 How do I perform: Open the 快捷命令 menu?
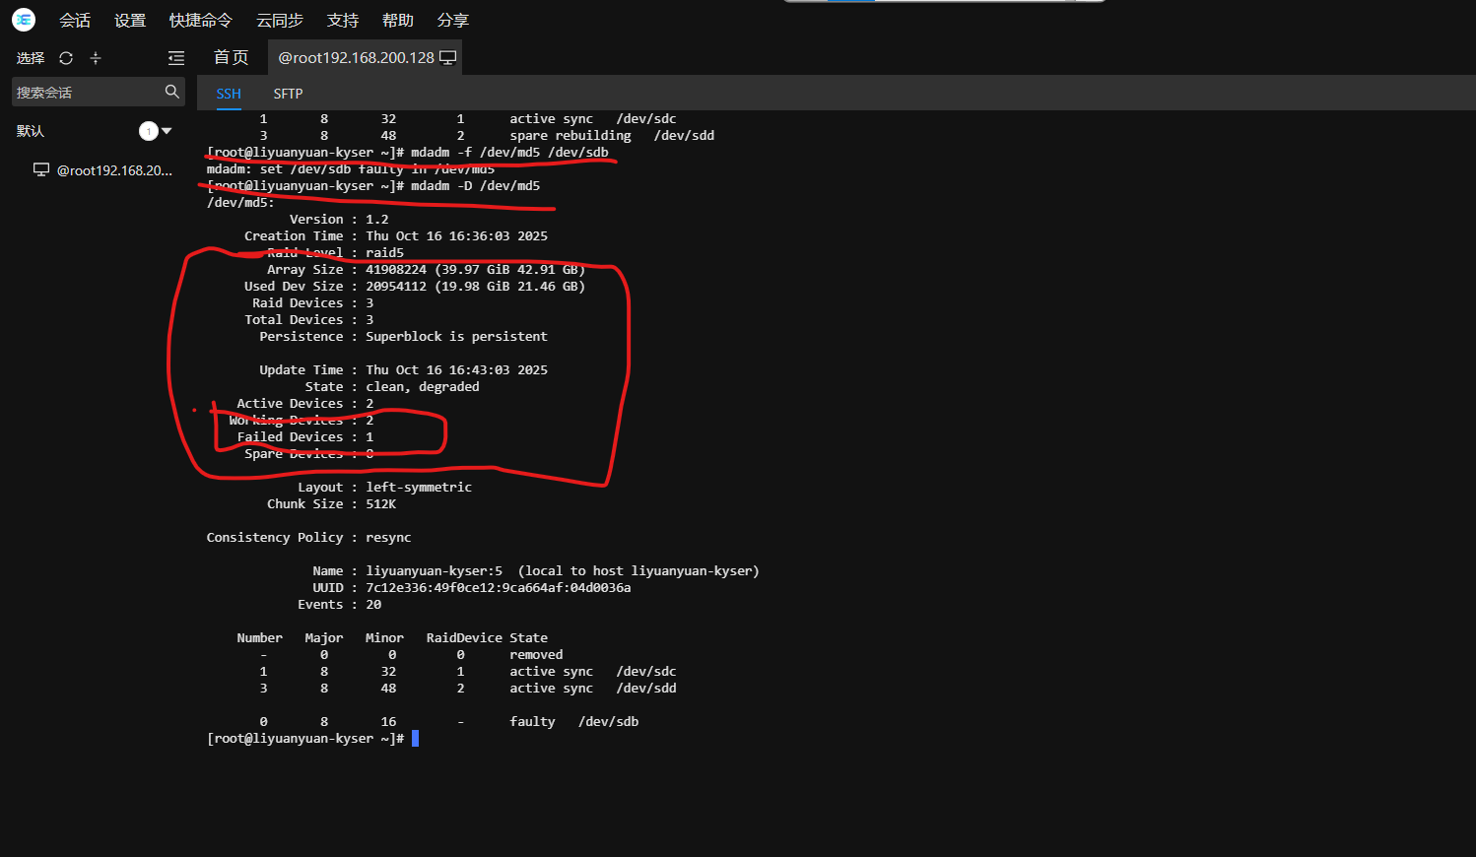coord(201,20)
